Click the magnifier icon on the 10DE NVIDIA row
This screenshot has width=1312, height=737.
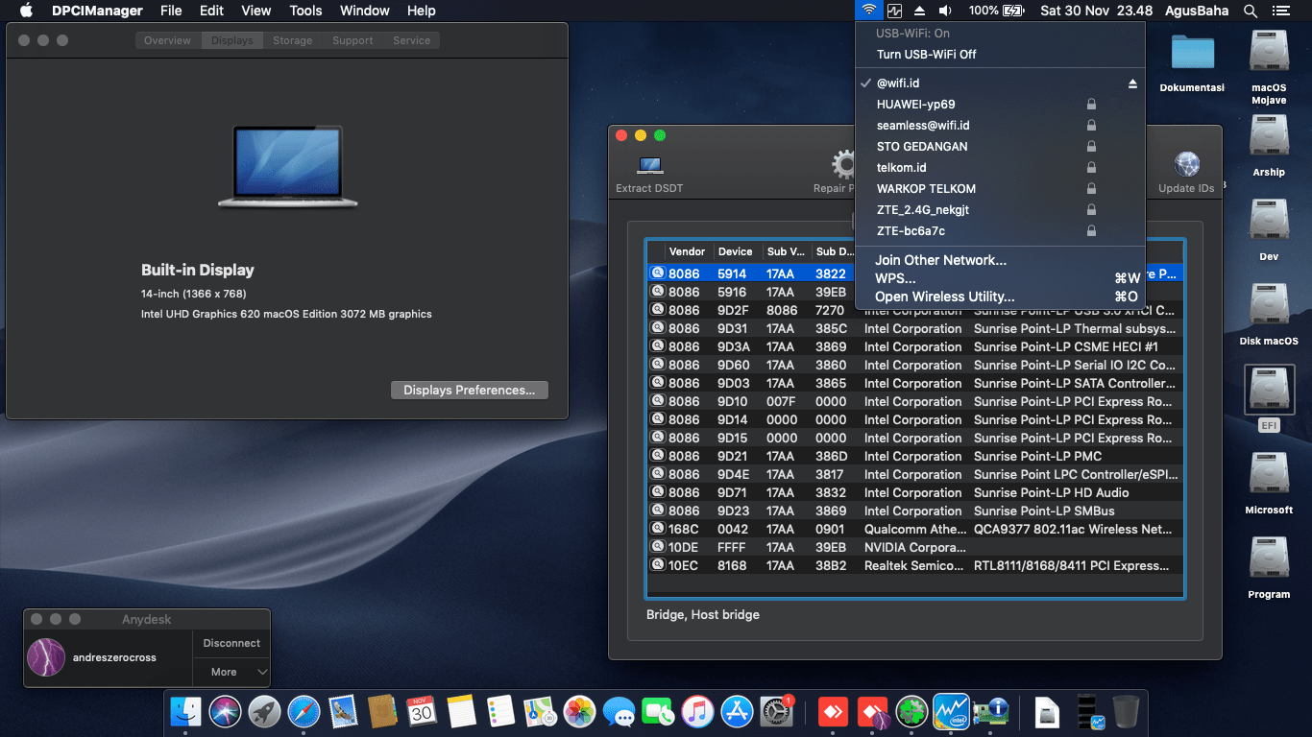(x=658, y=547)
